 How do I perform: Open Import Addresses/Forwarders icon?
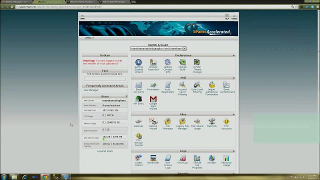pyautogui.click(x=211, y=84)
